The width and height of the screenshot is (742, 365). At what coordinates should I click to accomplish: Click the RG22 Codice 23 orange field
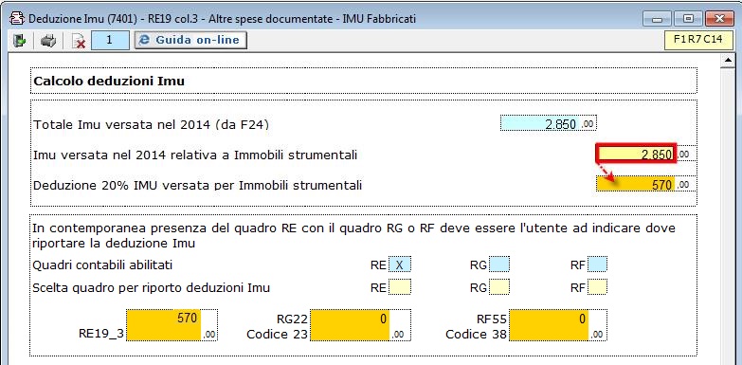coord(350,325)
